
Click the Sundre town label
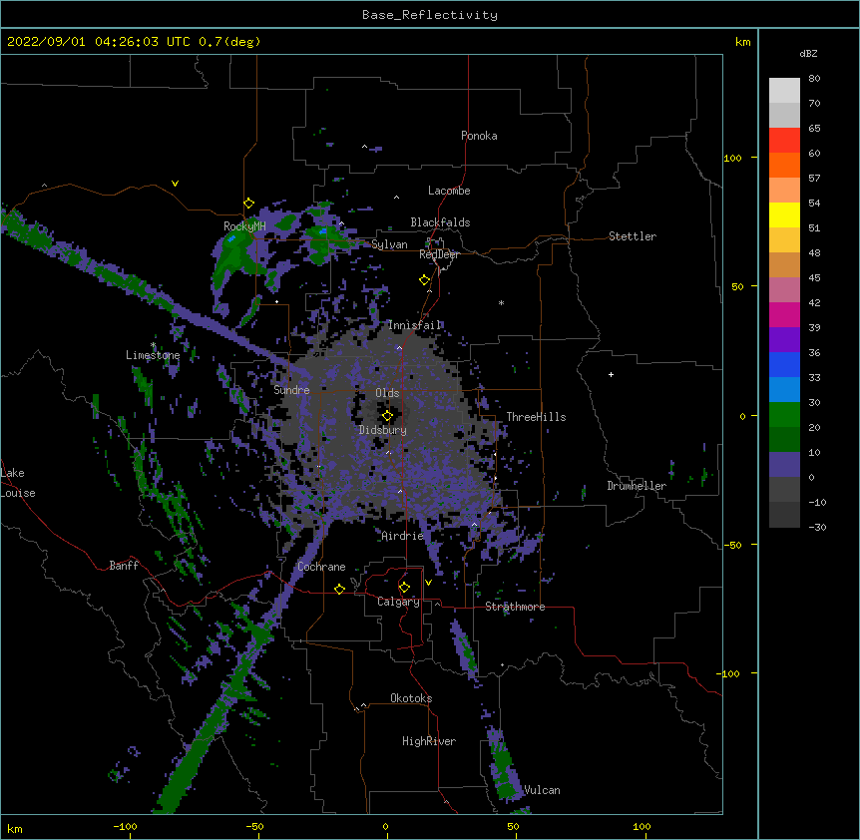[291, 390]
